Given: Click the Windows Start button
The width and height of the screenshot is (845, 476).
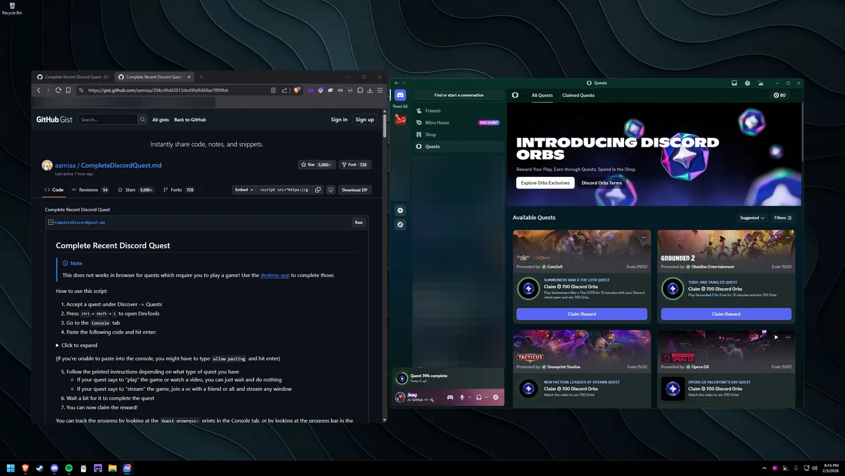Looking at the screenshot, I should 10,468.
